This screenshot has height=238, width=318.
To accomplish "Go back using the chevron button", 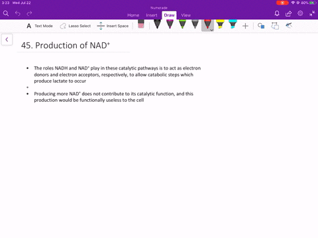I will pos(7,40).
